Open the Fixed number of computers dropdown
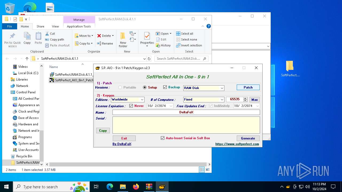 tap(222, 99)
